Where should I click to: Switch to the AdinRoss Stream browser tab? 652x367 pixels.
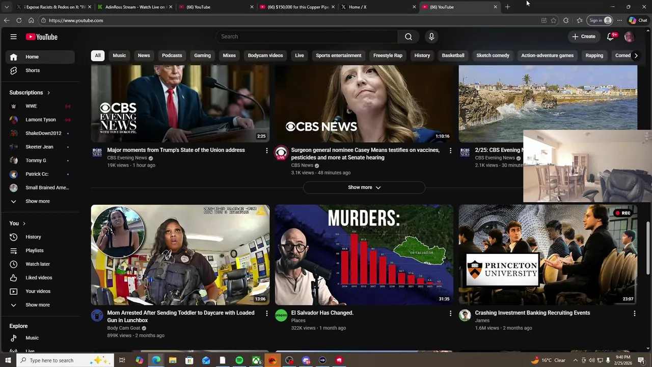click(x=135, y=7)
